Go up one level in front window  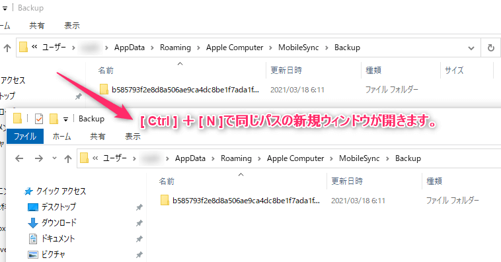[67, 158]
